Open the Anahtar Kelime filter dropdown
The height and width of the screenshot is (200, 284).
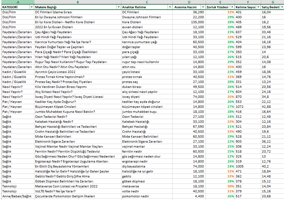coord(170,7)
